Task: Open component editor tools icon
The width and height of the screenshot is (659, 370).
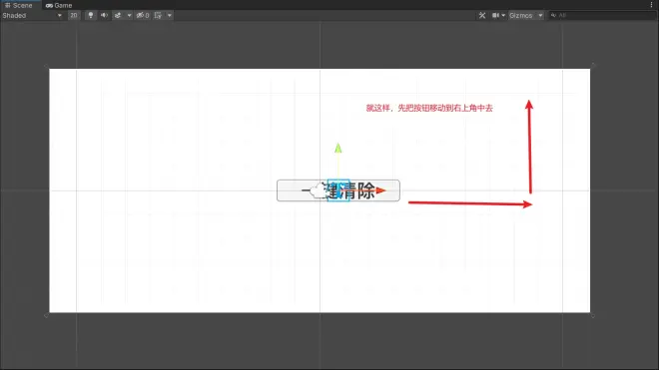Action: point(482,16)
